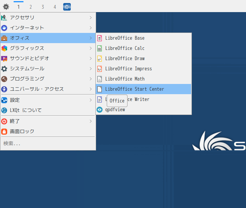Expand the サウンドとビデオ submenu arrow

pos(91,59)
